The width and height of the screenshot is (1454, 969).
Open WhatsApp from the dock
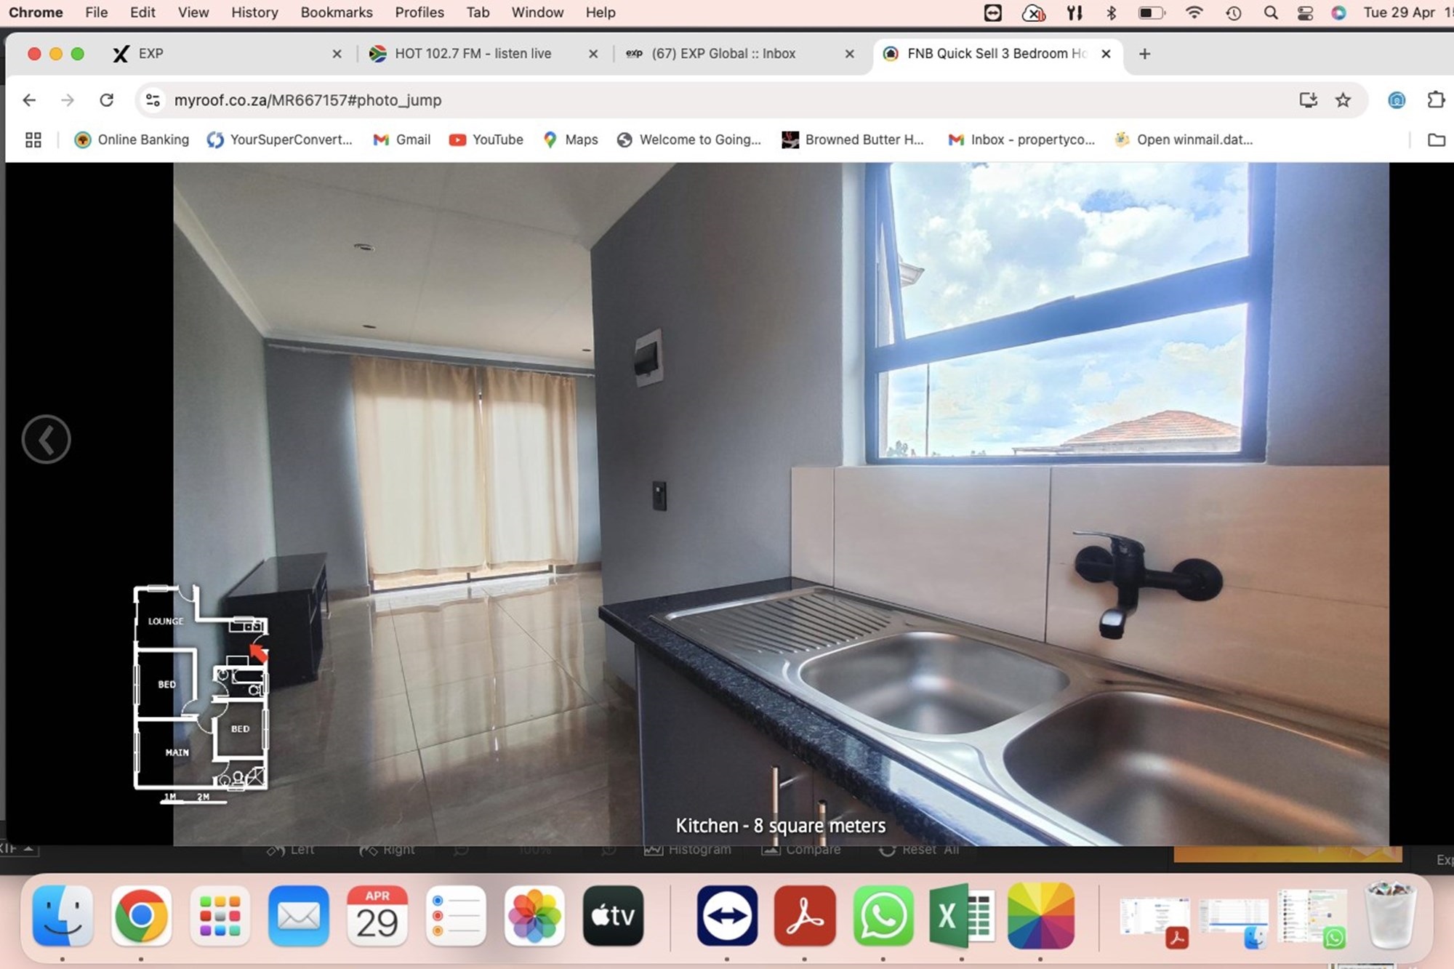pos(883,916)
